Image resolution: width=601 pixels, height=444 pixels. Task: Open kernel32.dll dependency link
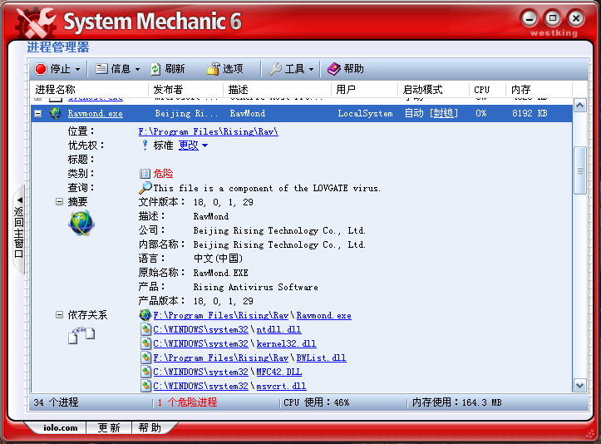[286, 344]
